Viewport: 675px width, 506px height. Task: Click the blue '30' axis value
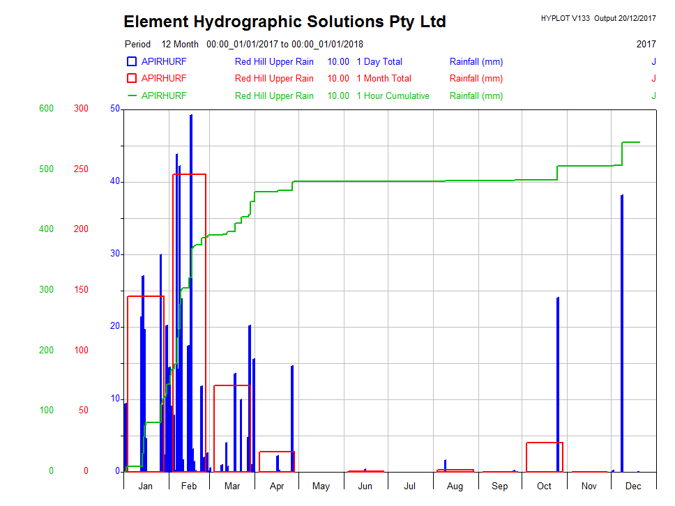115,254
